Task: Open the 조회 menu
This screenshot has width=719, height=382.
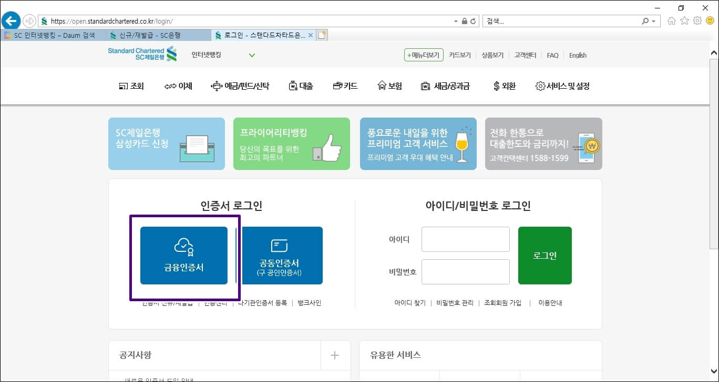Action: pos(131,86)
